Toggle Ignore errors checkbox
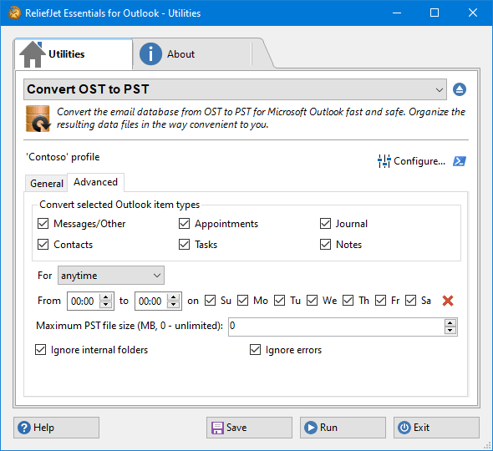 [x=256, y=349]
